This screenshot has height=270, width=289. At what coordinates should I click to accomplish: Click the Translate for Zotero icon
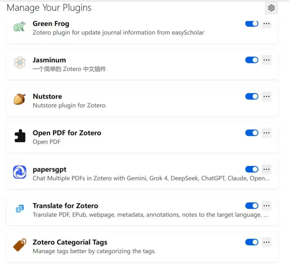pos(20,208)
